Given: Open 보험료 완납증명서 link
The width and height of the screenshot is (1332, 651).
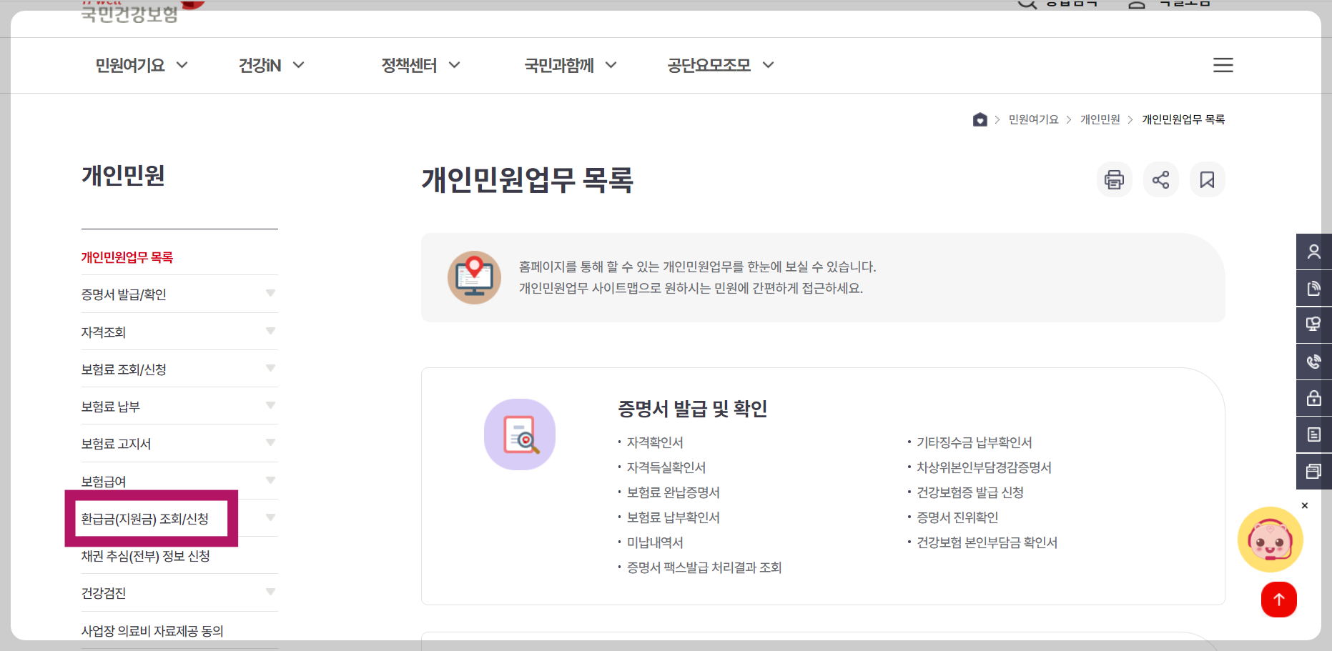Looking at the screenshot, I should coord(674,492).
